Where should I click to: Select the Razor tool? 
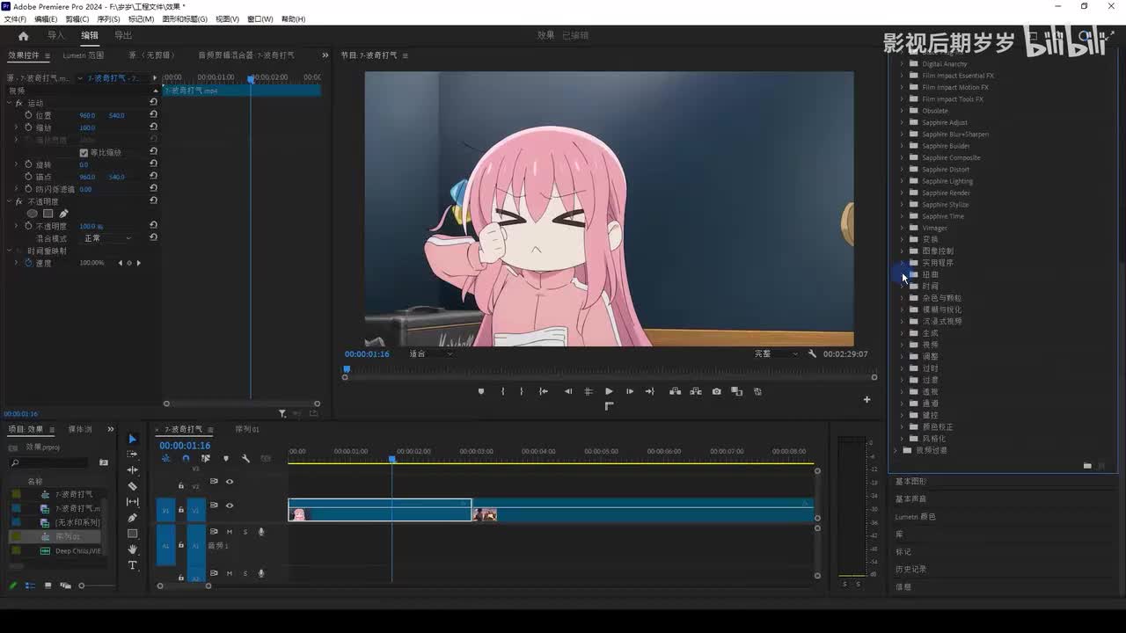[x=133, y=486]
